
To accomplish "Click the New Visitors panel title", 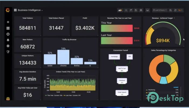I will (x=28, y=39).
